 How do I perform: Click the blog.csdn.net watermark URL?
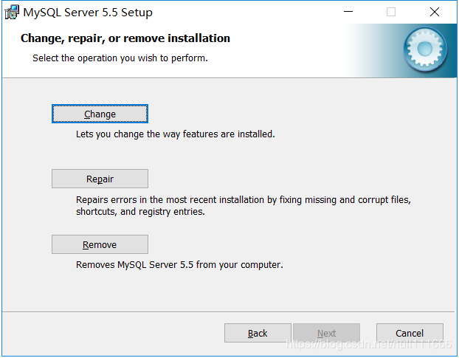point(367,344)
